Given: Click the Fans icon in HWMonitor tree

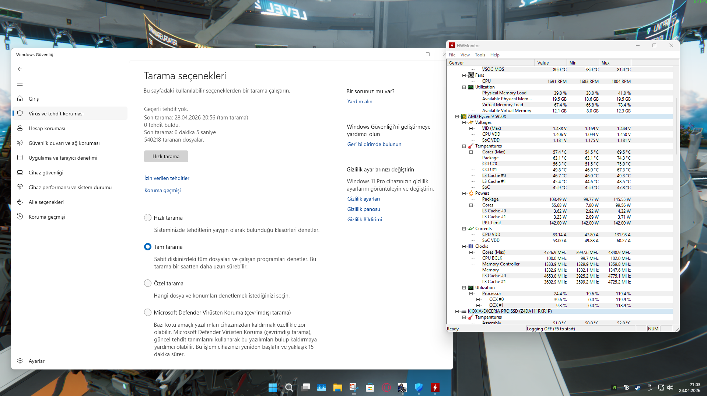Looking at the screenshot, I should 471,75.
